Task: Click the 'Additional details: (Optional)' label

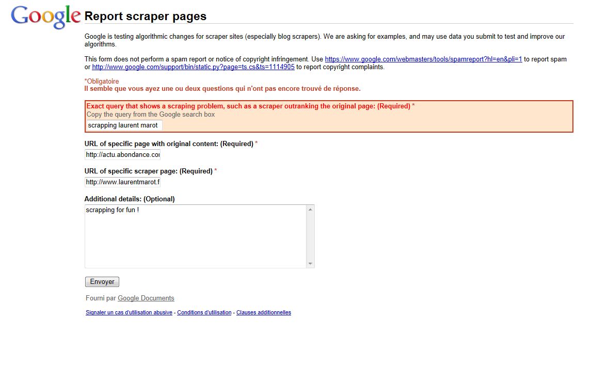Action: click(x=130, y=199)
